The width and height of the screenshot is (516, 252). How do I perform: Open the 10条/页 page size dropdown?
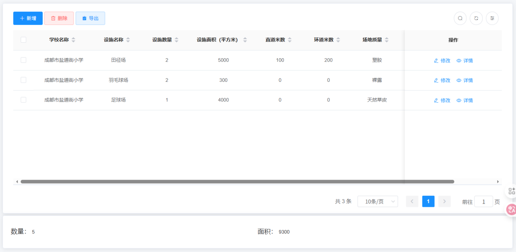point(377,202)
